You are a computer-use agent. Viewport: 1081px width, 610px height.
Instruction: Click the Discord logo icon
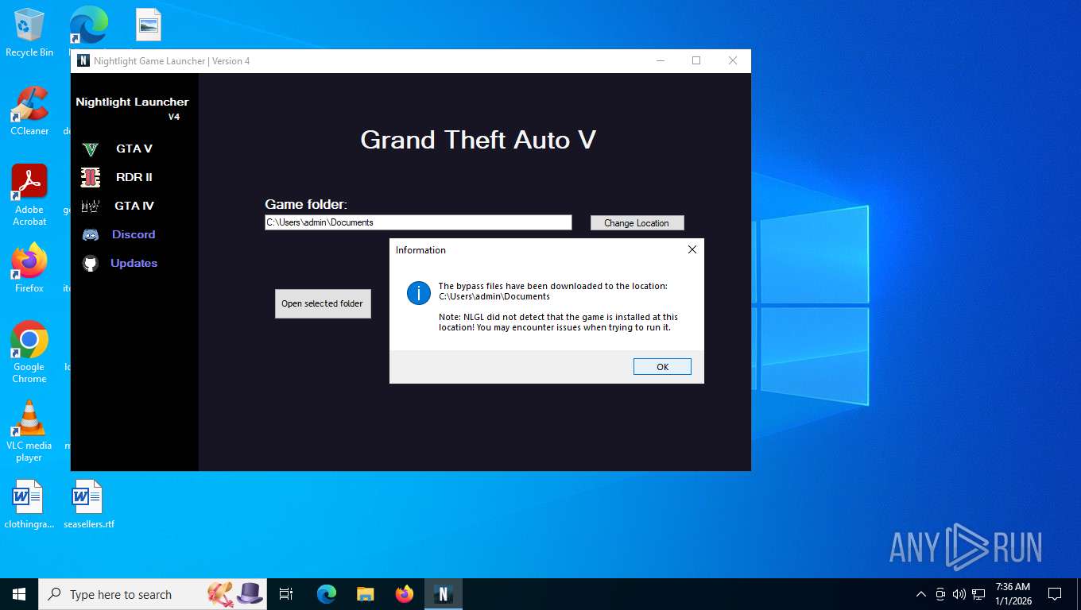pyautogui.click(x=91, y=234)
